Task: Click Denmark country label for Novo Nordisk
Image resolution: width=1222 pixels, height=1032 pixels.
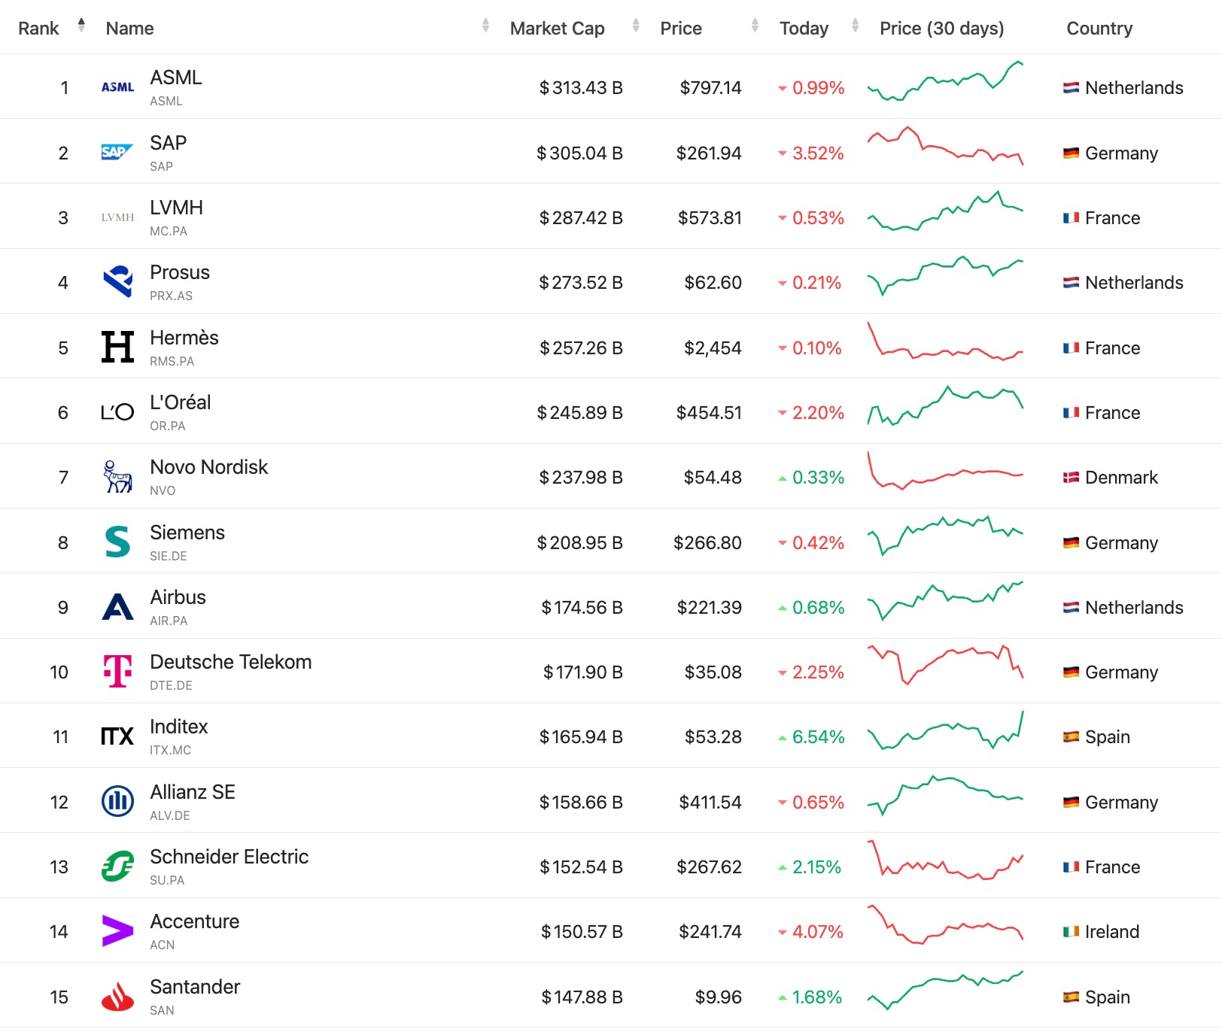Action: point(1120,478)
